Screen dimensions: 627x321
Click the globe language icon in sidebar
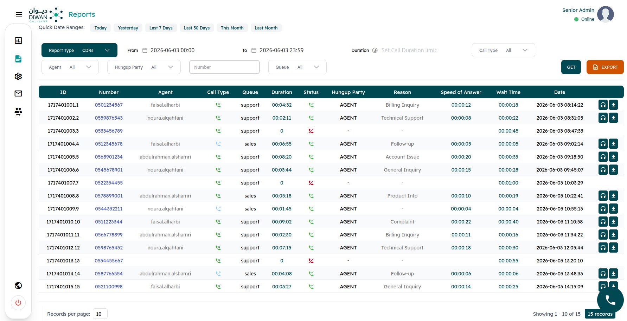tap(18, 286)
